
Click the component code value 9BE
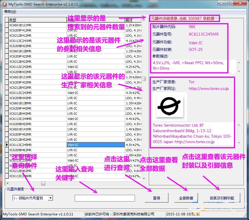click(192, 27)
